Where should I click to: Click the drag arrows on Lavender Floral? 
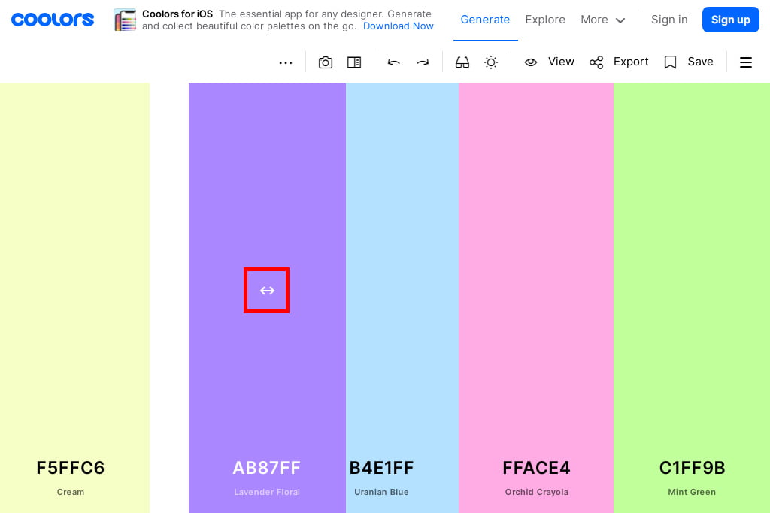pos(267,291)
